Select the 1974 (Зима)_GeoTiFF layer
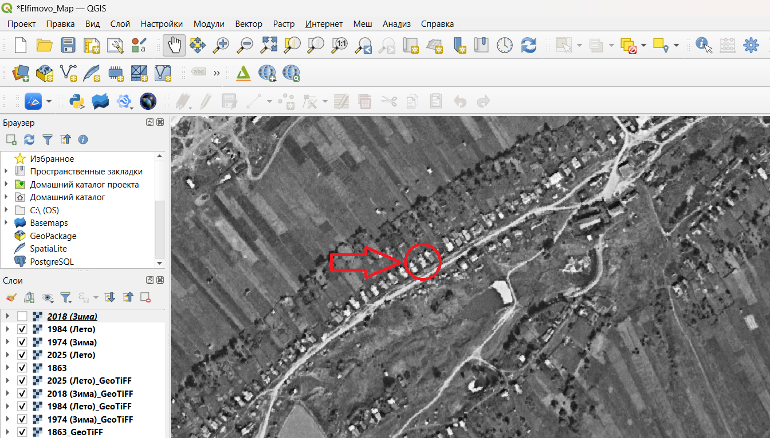The width and height of the screenshot is (770, 438). click(x=90, y=419)
